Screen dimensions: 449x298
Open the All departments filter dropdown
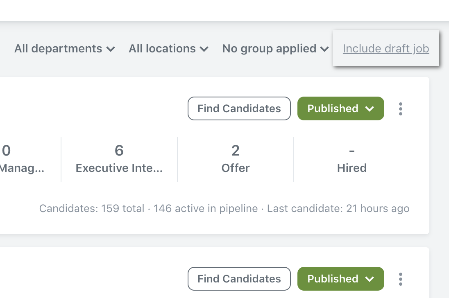point(65,49)
